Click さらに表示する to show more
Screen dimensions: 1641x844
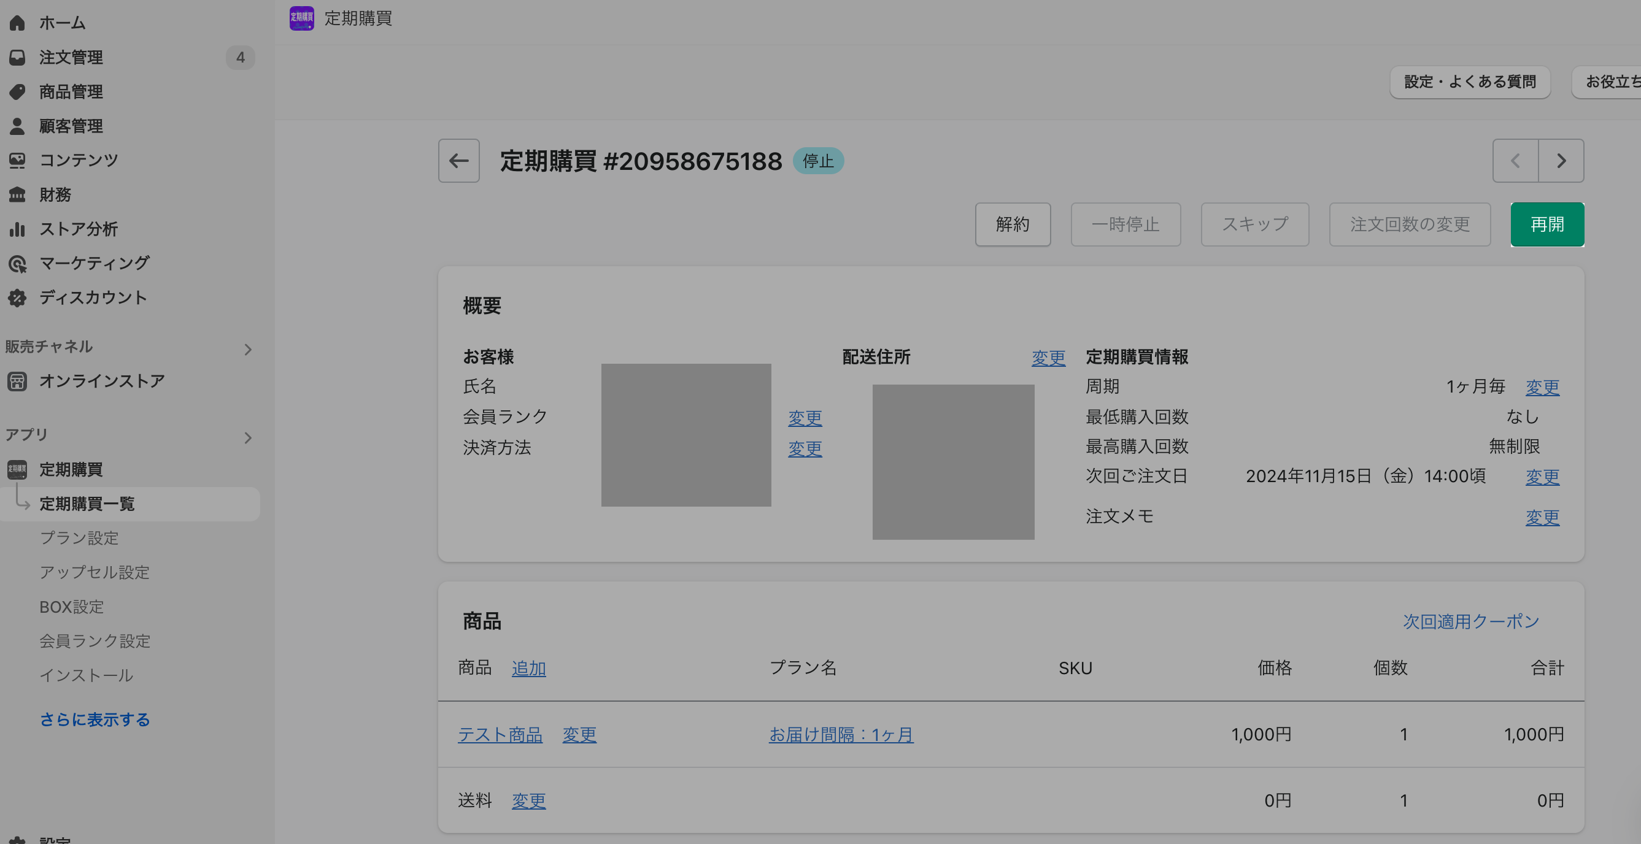point(95,719)
